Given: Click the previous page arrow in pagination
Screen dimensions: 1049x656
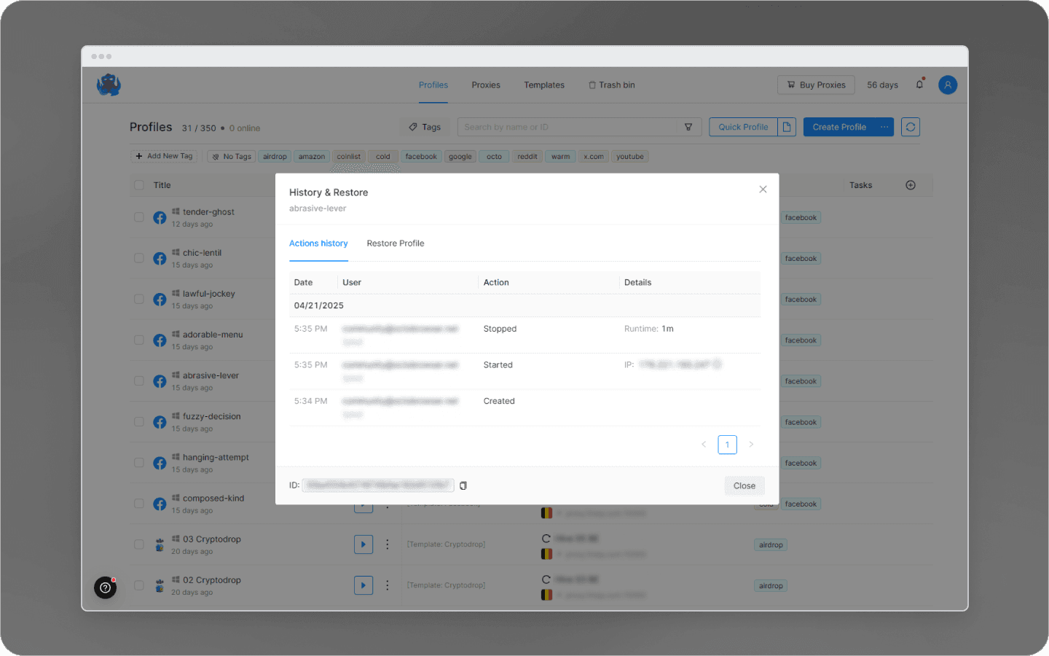Looking at the screenshot, I should 704,445.
